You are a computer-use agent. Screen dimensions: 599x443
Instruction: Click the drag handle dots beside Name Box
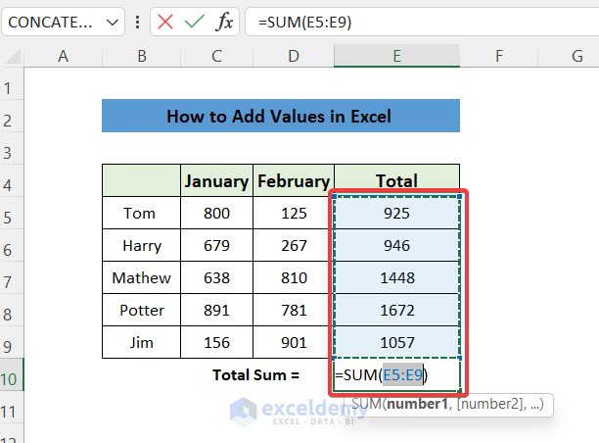[x=138, y=21]
